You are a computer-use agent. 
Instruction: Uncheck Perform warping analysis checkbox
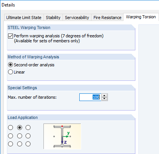(x=10, y=36)
